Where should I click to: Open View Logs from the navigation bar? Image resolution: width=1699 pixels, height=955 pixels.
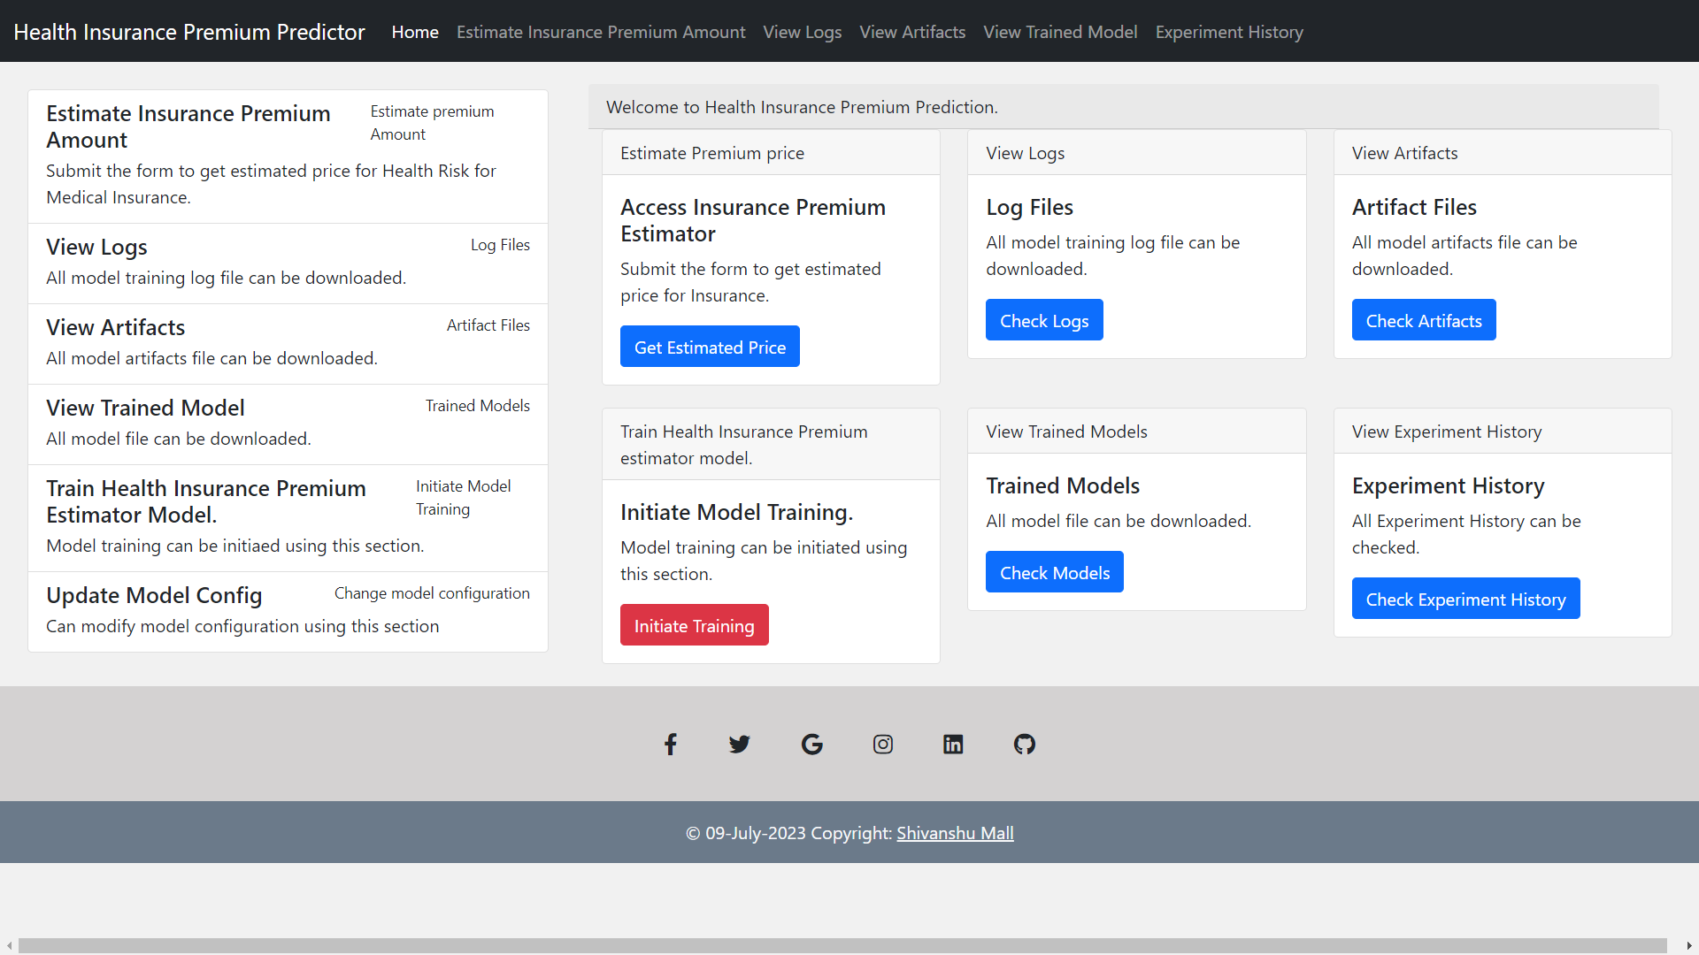(x=802, y=32)
